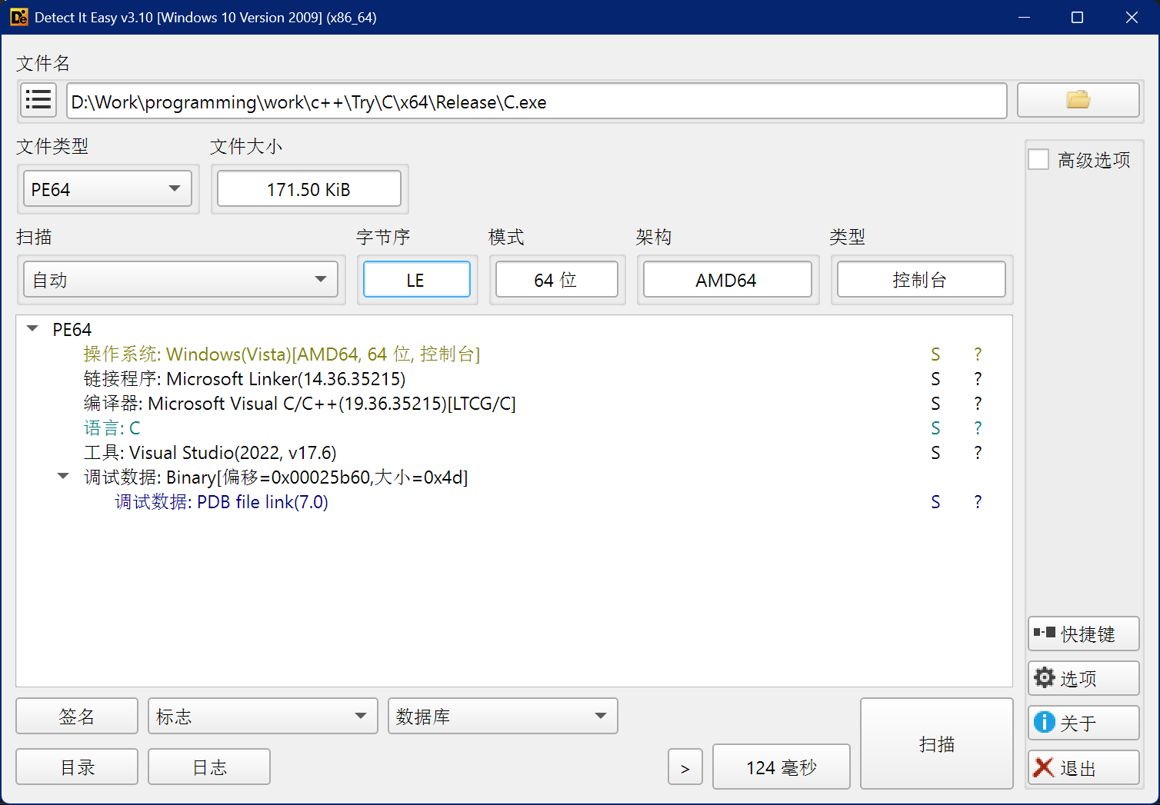Click the file path input field
1160x805 pixels.
537,101
